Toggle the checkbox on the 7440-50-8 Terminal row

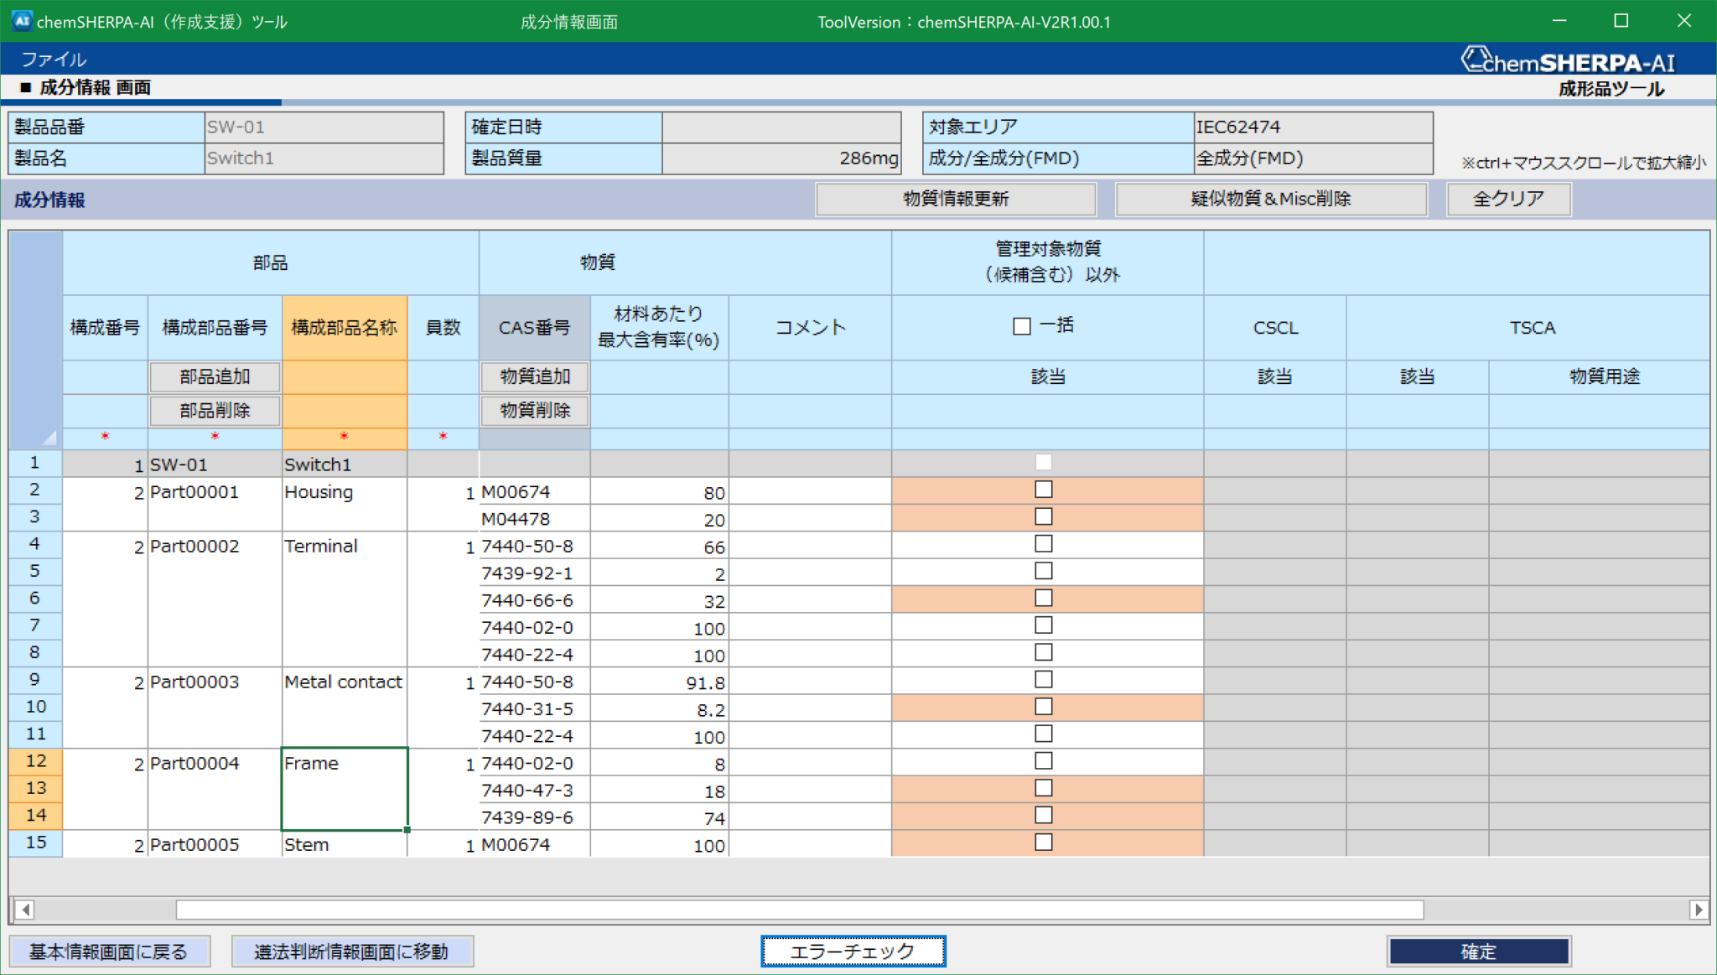[x=1045, y=543]
